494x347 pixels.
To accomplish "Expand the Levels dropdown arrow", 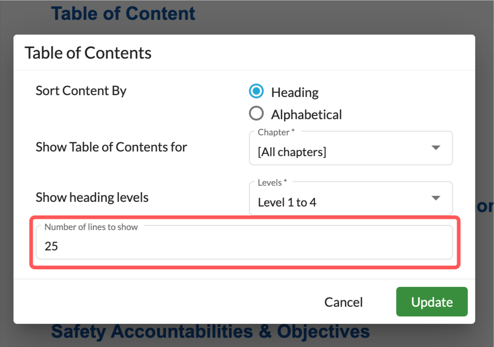I will point(436,198).
